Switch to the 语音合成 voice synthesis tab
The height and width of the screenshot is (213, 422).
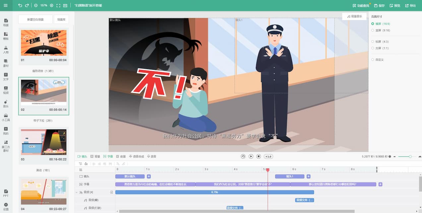[136, 156]
